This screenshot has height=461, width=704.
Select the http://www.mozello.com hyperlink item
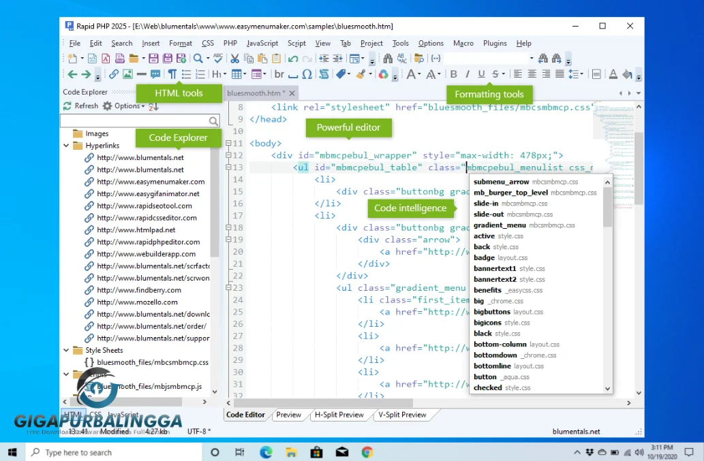click(137, 302)
